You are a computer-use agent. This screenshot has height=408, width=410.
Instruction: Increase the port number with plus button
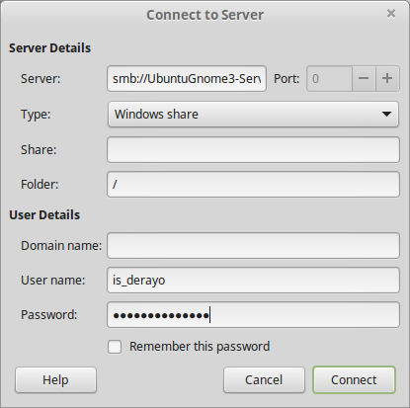point(387,79)
